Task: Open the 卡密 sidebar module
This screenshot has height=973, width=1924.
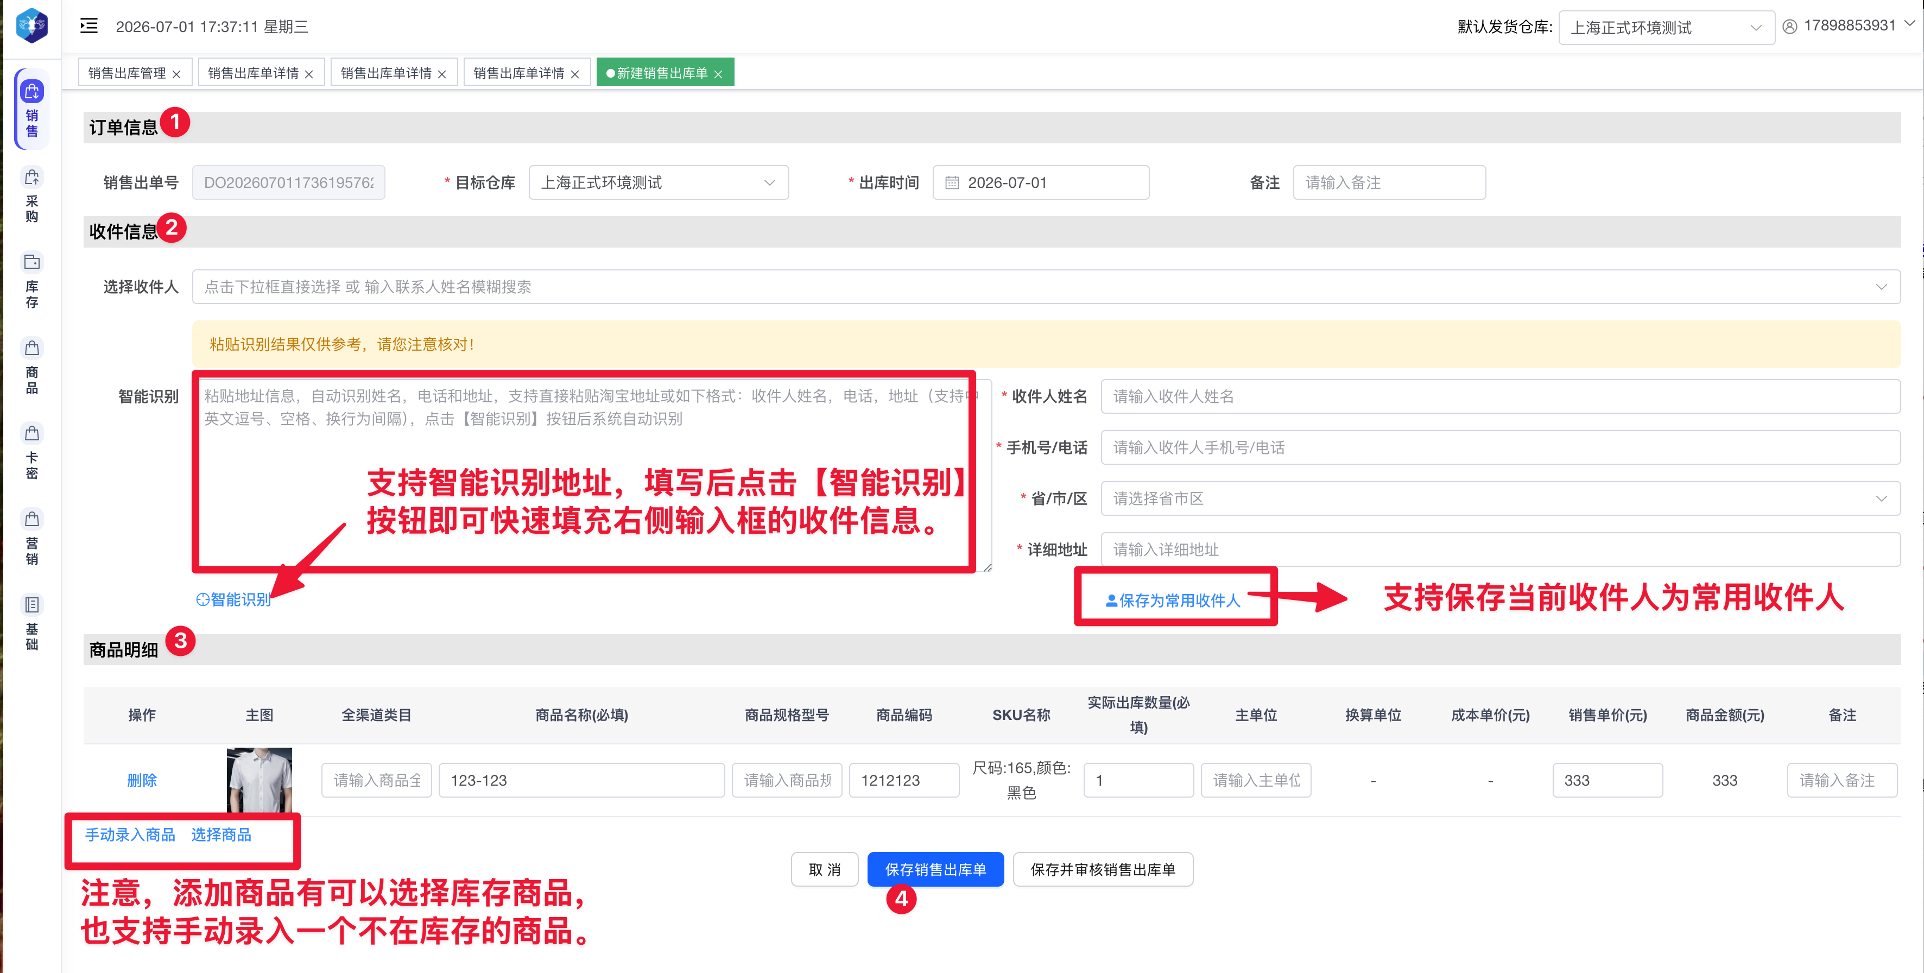Action: [x=31, y=452]
